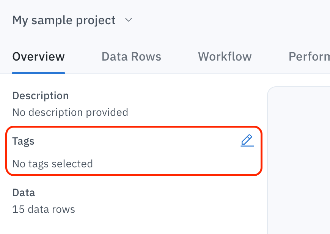This screenshot has width=330, height=234.
Task: Go to the Workflow tab
Action: click(x=225, y=56)
